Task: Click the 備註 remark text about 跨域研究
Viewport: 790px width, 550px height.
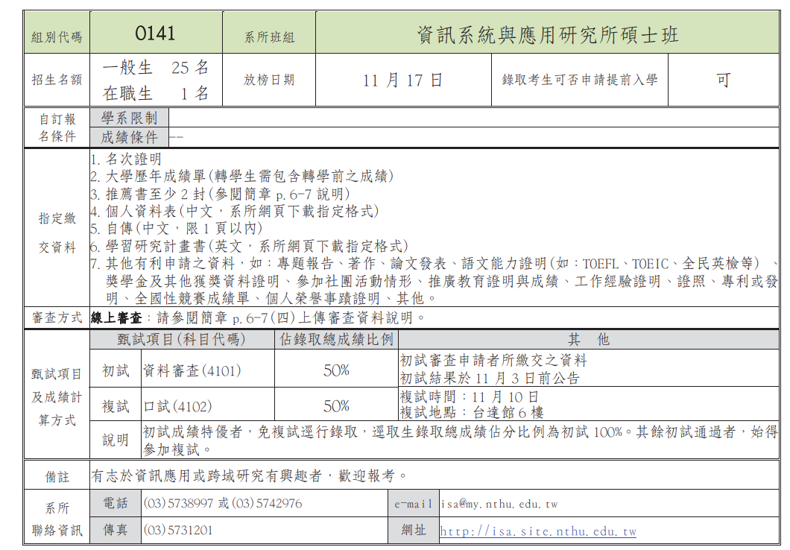Action: (249, 475)
